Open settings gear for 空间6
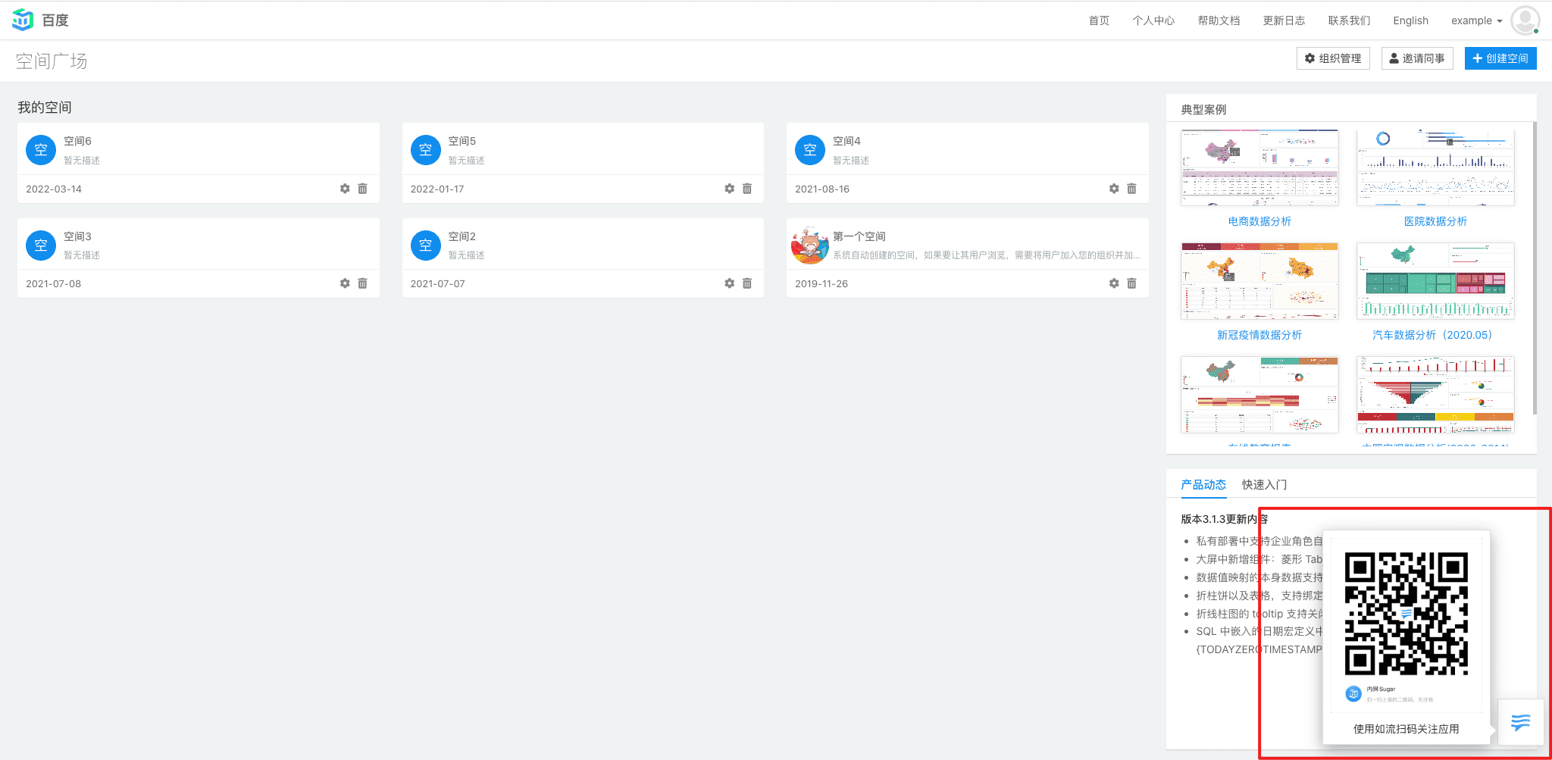1552x760 pixels. (x=345, y=189)
